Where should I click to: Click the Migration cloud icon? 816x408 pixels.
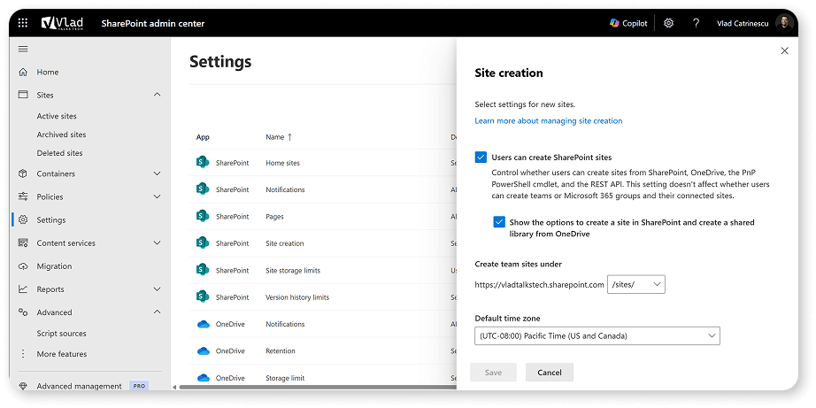(23, 266)
